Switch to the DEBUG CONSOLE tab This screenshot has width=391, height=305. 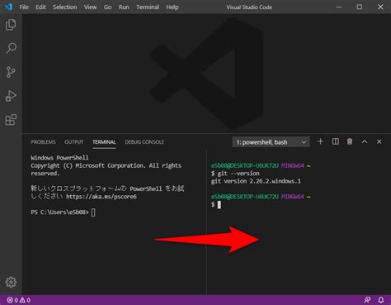click(144, 142)
